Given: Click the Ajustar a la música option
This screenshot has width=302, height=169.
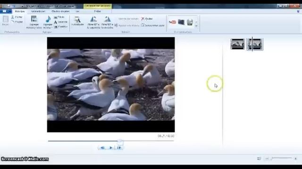Looking at the screenshot, I should point(127,25).
